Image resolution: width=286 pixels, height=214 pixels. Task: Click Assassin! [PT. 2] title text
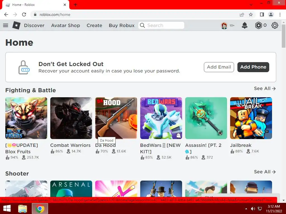click(203, 148)
